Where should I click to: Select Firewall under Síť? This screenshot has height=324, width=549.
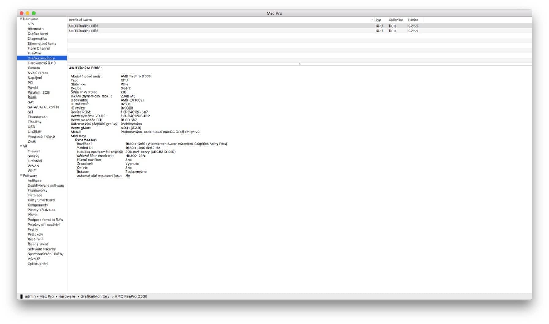click(34, 151)
